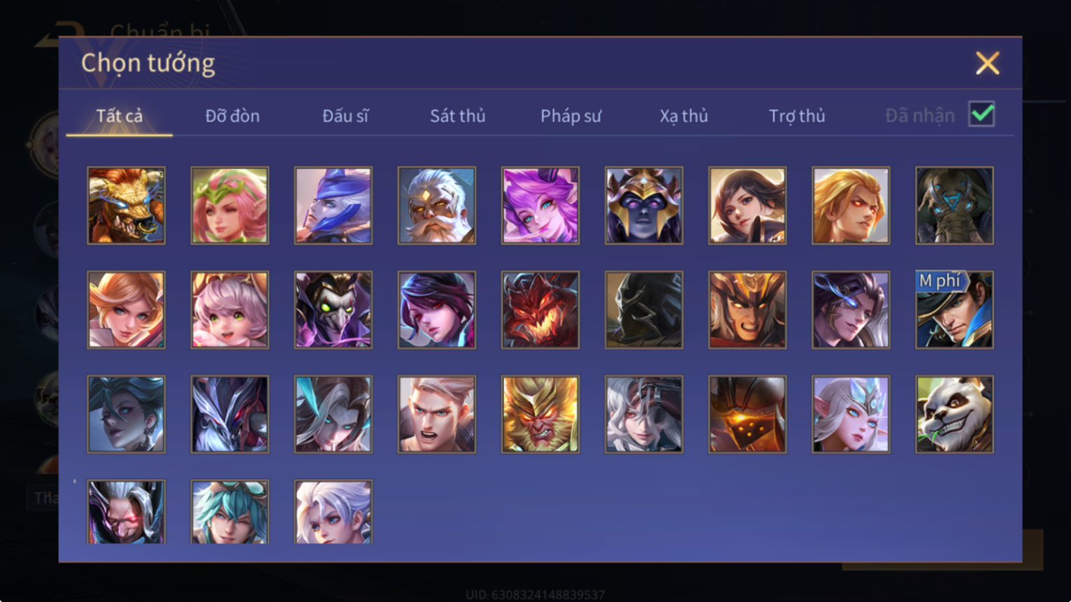Choose the pink-haired girl with green leaf crown
This screenshot has height=602, width=1071.
230,206
